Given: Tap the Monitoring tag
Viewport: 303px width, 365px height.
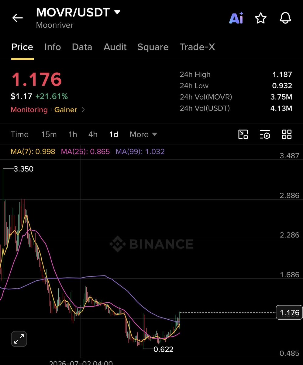Looking at the screenshot, I should pyautogui.click(x=29, y=110).
